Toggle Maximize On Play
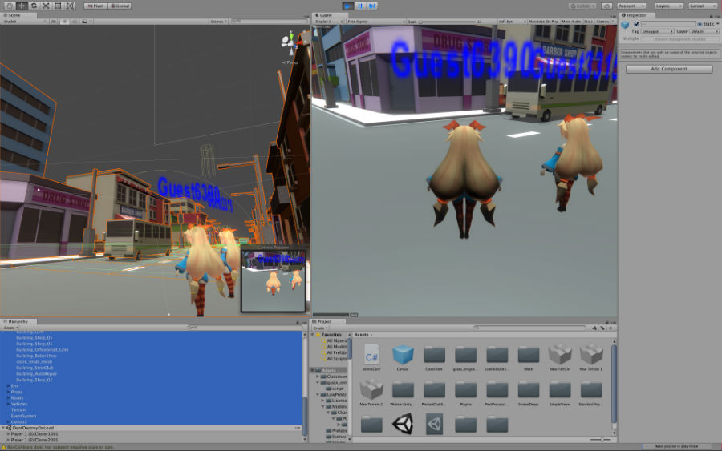The width and height of the screenshot is (722, 451). pyautogui.click(x=543, y=22)
